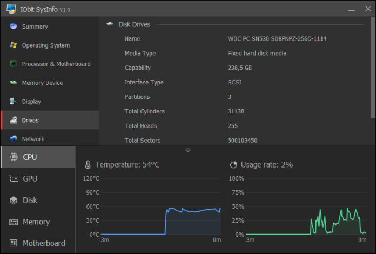The height and width of the screenshot is (254, 376).
Task: Click the Disk layers icon
Action: [13, 200]
